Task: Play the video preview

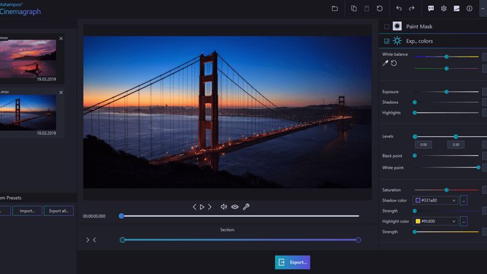Action: tap(202, 207)
